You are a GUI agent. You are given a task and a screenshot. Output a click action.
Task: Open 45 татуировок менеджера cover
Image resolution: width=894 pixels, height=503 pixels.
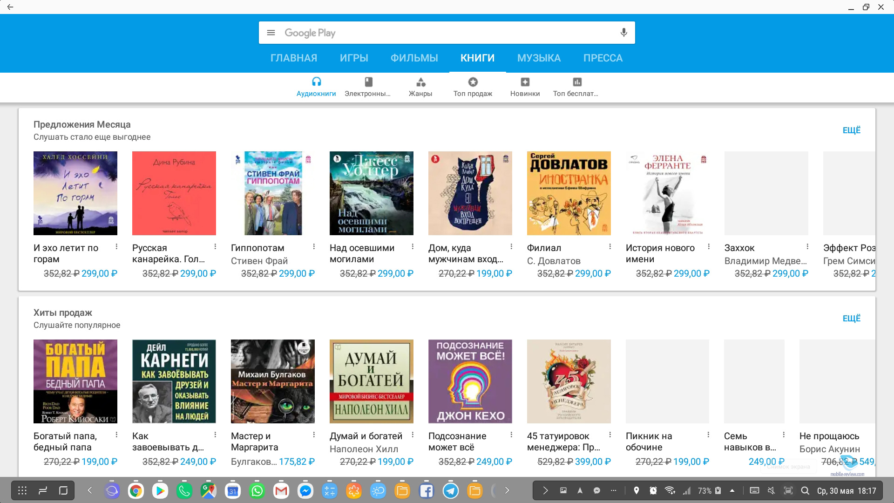click(569, 381)
